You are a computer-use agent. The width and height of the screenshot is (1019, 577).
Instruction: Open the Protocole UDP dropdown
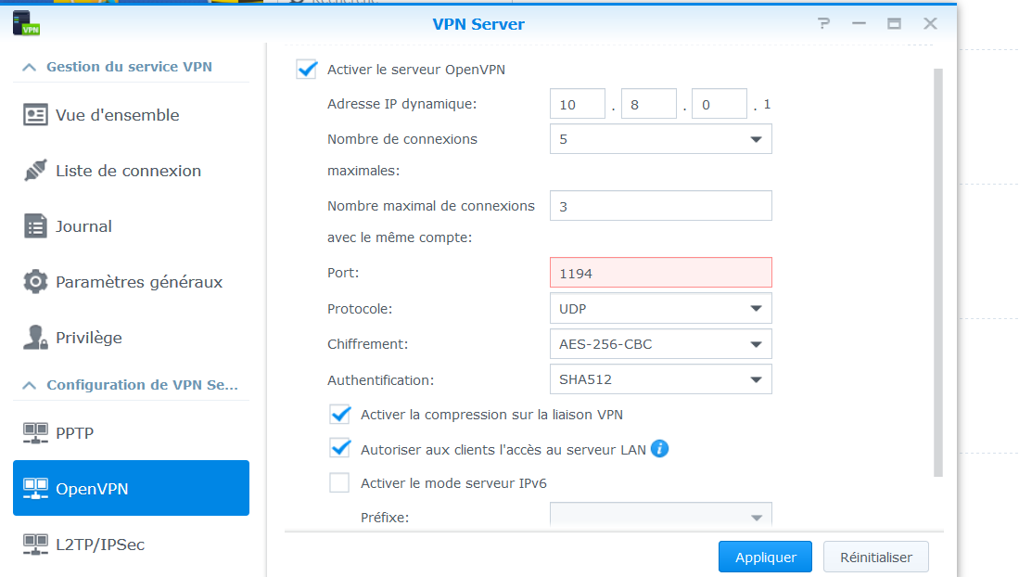point(660,308)
